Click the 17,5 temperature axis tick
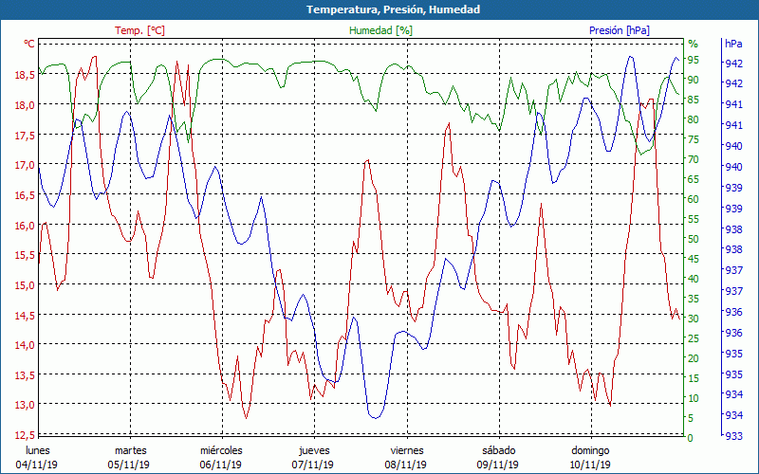The width and height of the screenshot is (759, 474). coord(25,135)
